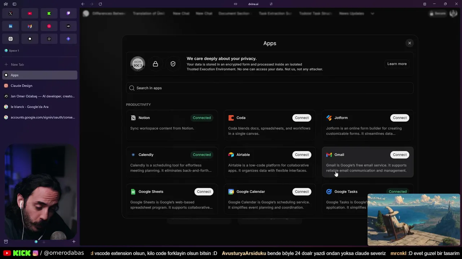Switch to the Apps tab in sidebar
This screenshot has height=259, width=462.
pyautogui.click(x=40, y=75)
